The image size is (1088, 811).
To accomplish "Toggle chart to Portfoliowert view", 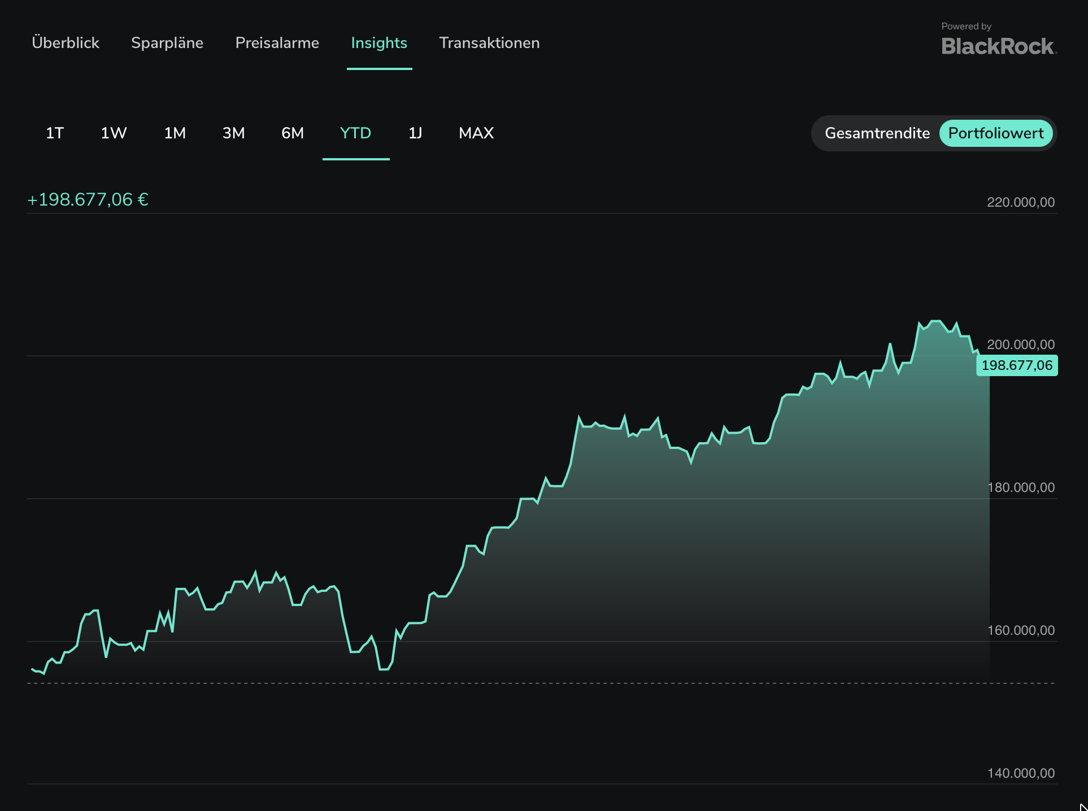I will tap(996, 133).
